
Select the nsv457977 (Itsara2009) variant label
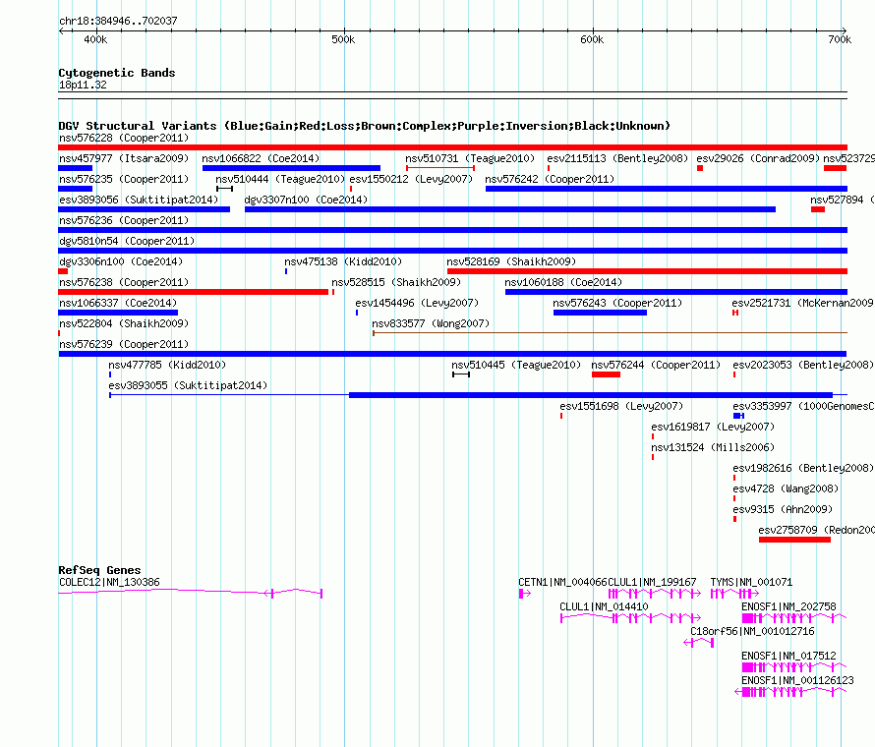[124, 158]
